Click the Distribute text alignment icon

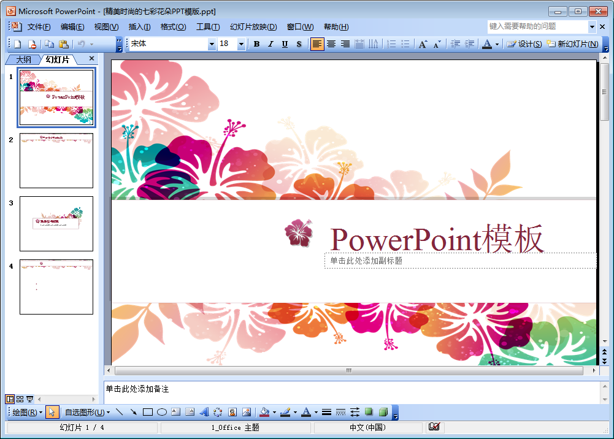coord(359,44)
